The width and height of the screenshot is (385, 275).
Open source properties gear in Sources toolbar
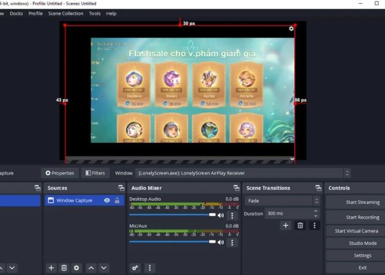click(x=76, y=268)
